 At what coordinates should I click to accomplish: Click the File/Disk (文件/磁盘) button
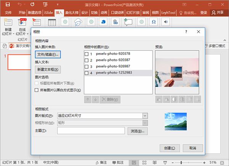click(48, 55)
